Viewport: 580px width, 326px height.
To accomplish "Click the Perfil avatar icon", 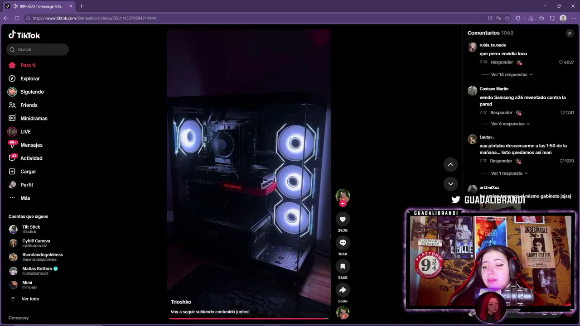I will coord(12,185).
